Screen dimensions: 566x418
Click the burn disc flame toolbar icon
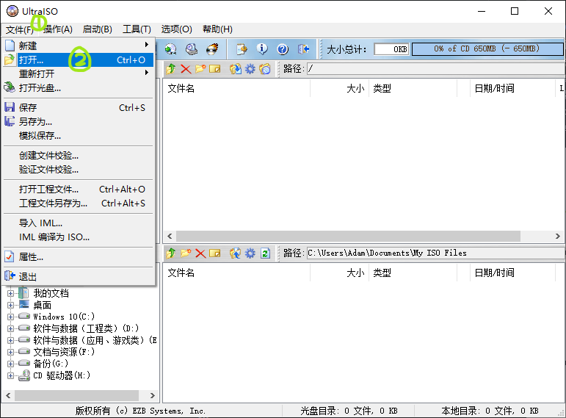tap(213, 49)
